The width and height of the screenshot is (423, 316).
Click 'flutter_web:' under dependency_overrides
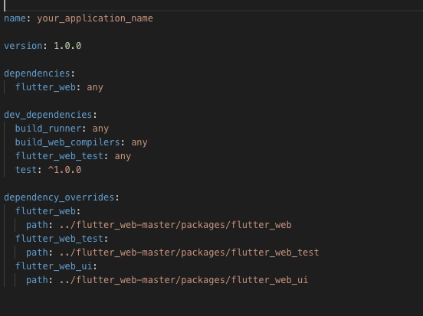tap(48, 211)
